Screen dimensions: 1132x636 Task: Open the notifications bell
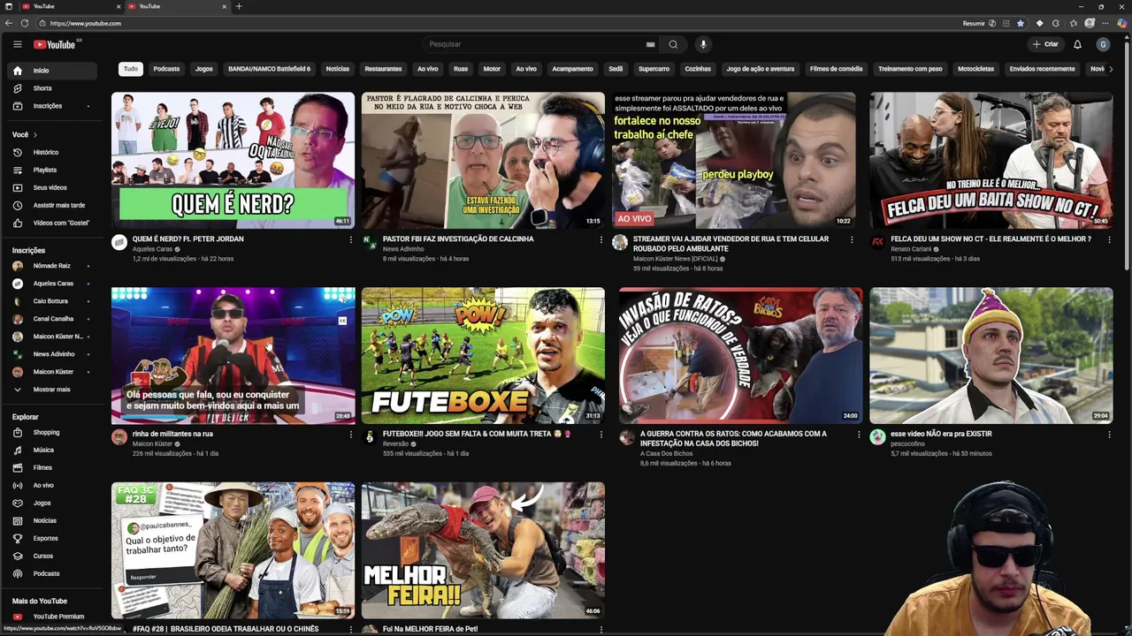[1077, 44]
